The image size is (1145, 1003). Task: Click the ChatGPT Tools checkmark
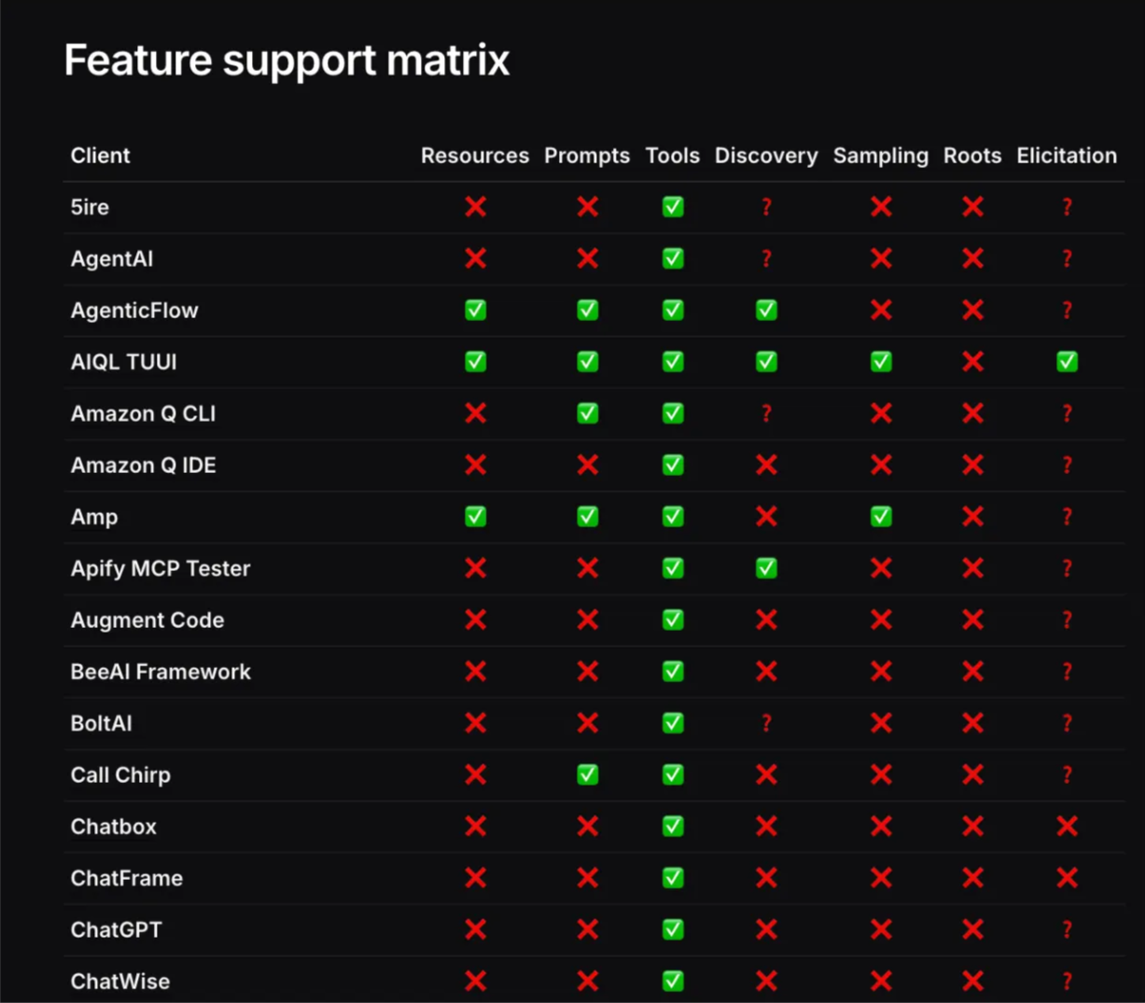(x=673, y=929)
